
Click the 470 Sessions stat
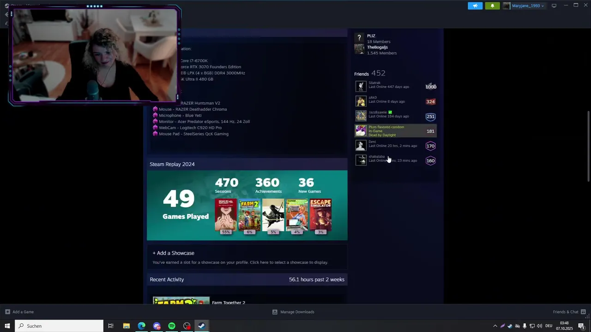(x=226, y=185)
